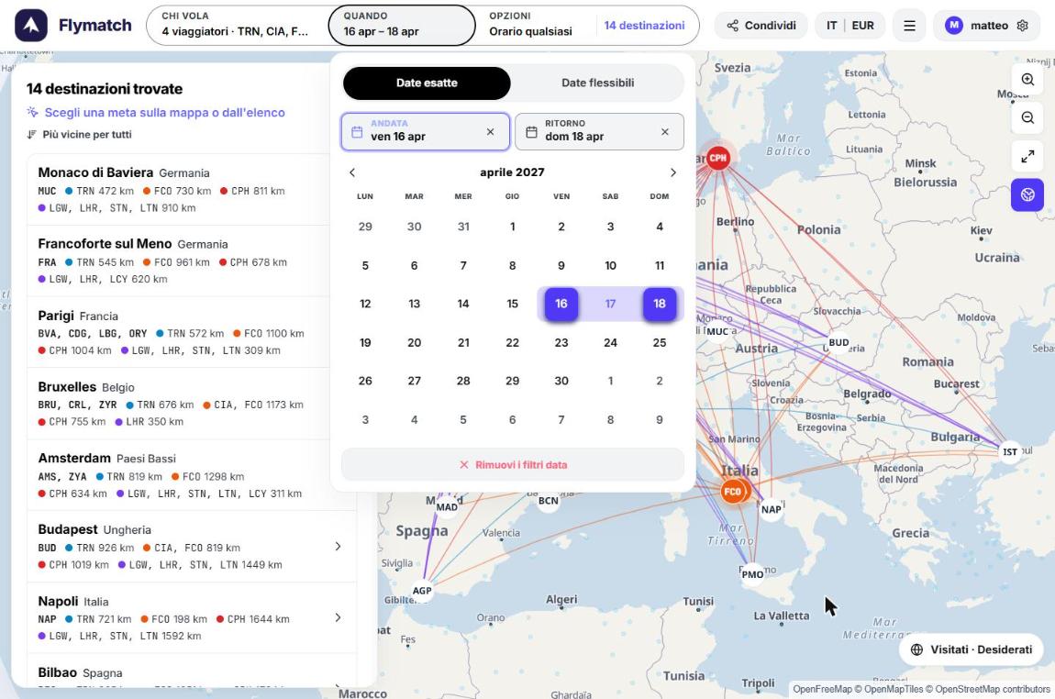Click the Ritorno date field
Image resolution: width=1055 pixels, height=699 pixels.
click(599, 131)
